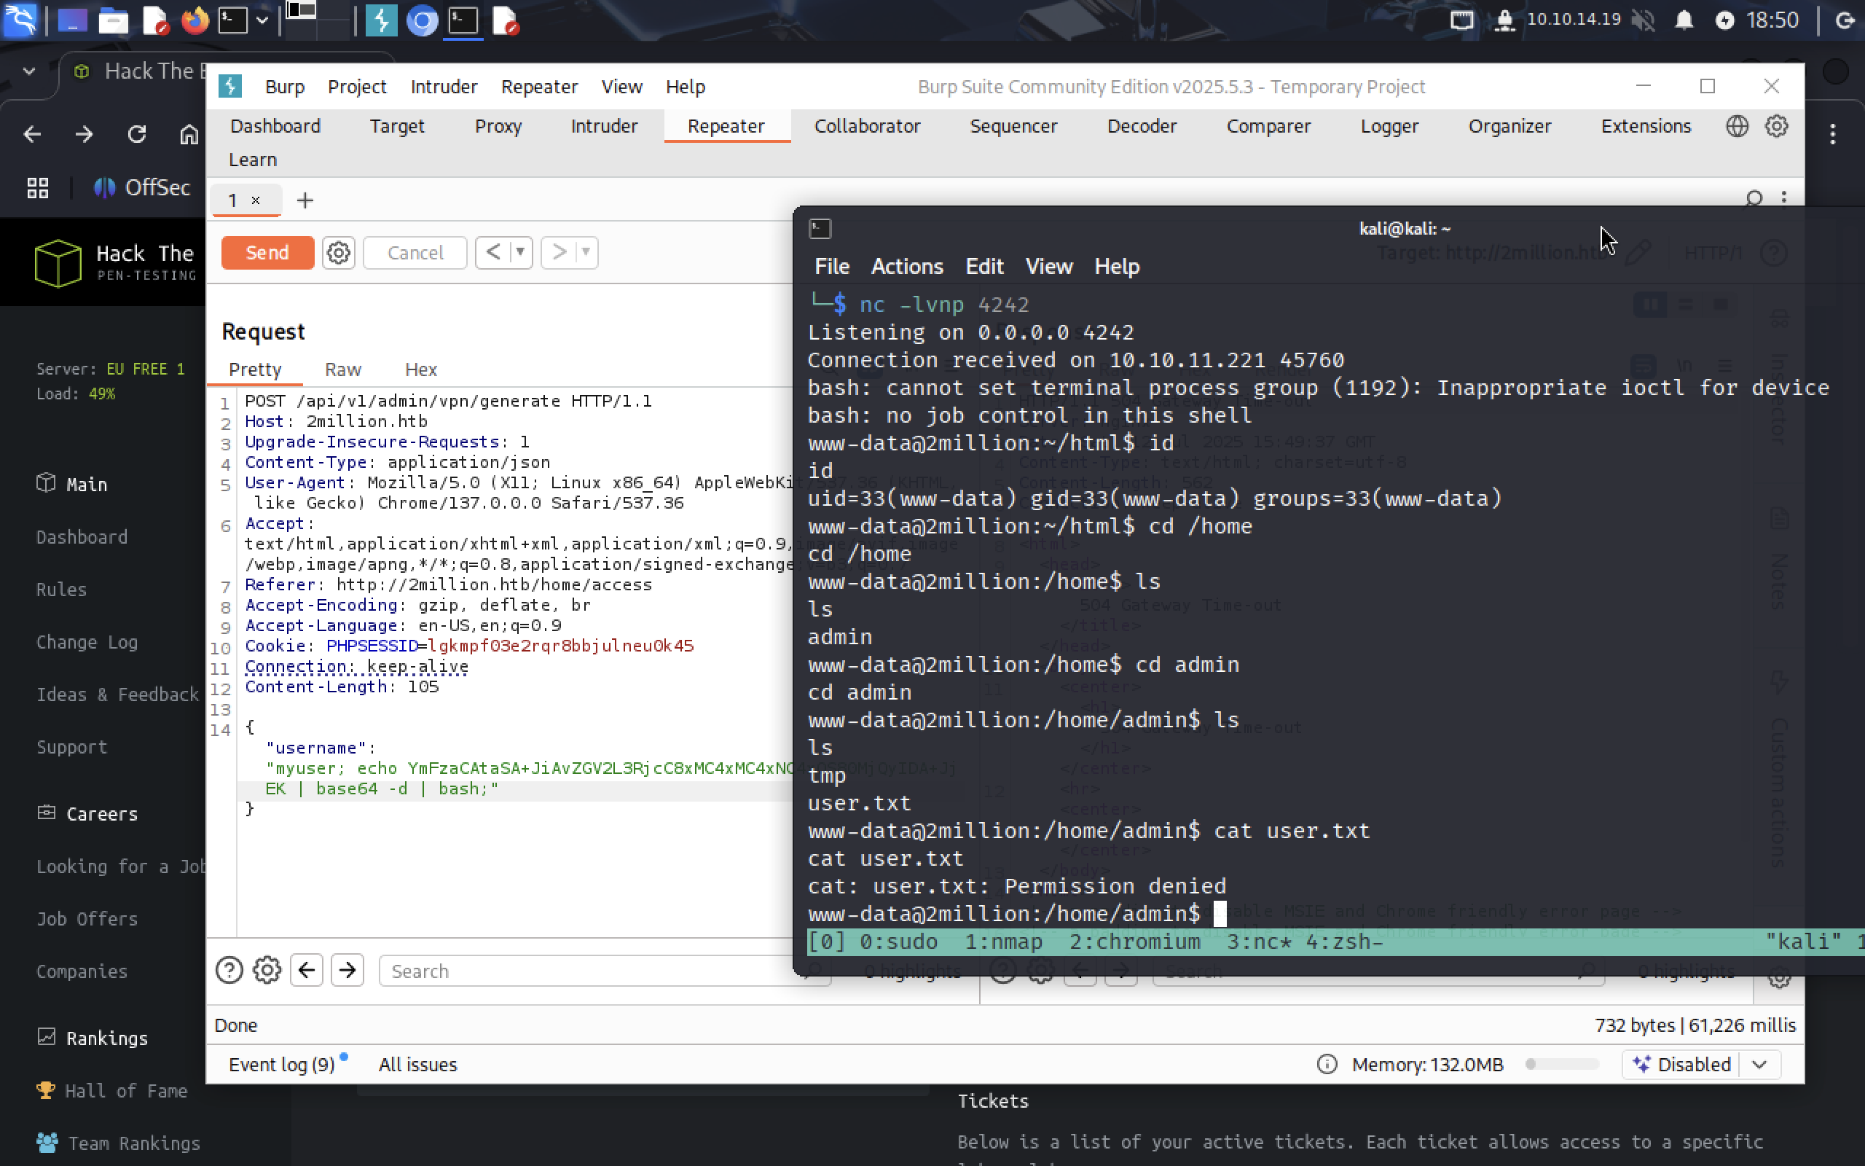Image resolution: width=1865 pixels, height=1166 pixels.
Task: Select the Pretty view of the request
Action: 255,369
